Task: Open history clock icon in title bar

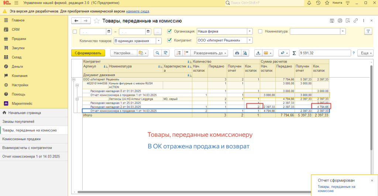Action: [x=318, y=3]
